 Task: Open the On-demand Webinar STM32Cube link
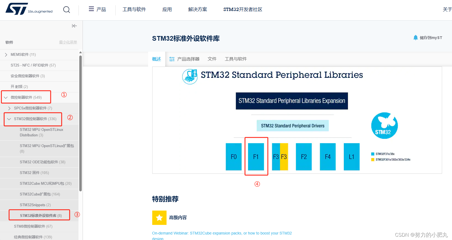coord(222,236)
